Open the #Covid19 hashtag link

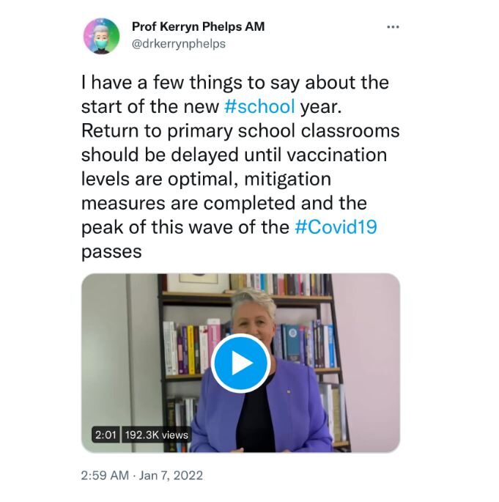pos(336,227)
